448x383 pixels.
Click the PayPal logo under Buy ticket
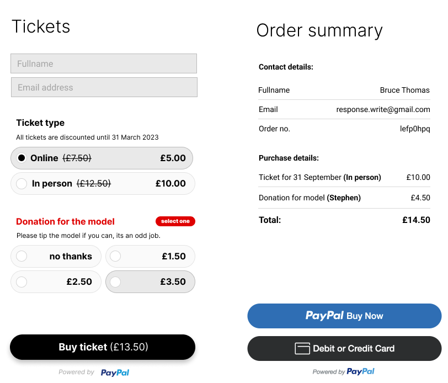pyautogui.click(x=115, y=373)
